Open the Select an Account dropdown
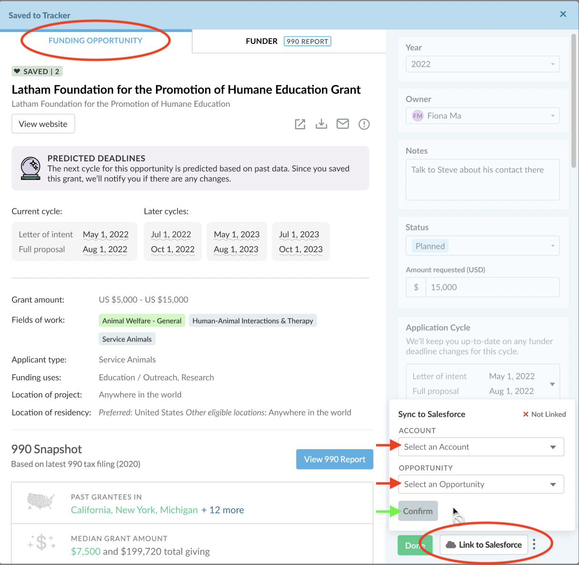This screenshot has height=565, width=579. [481, 447]
